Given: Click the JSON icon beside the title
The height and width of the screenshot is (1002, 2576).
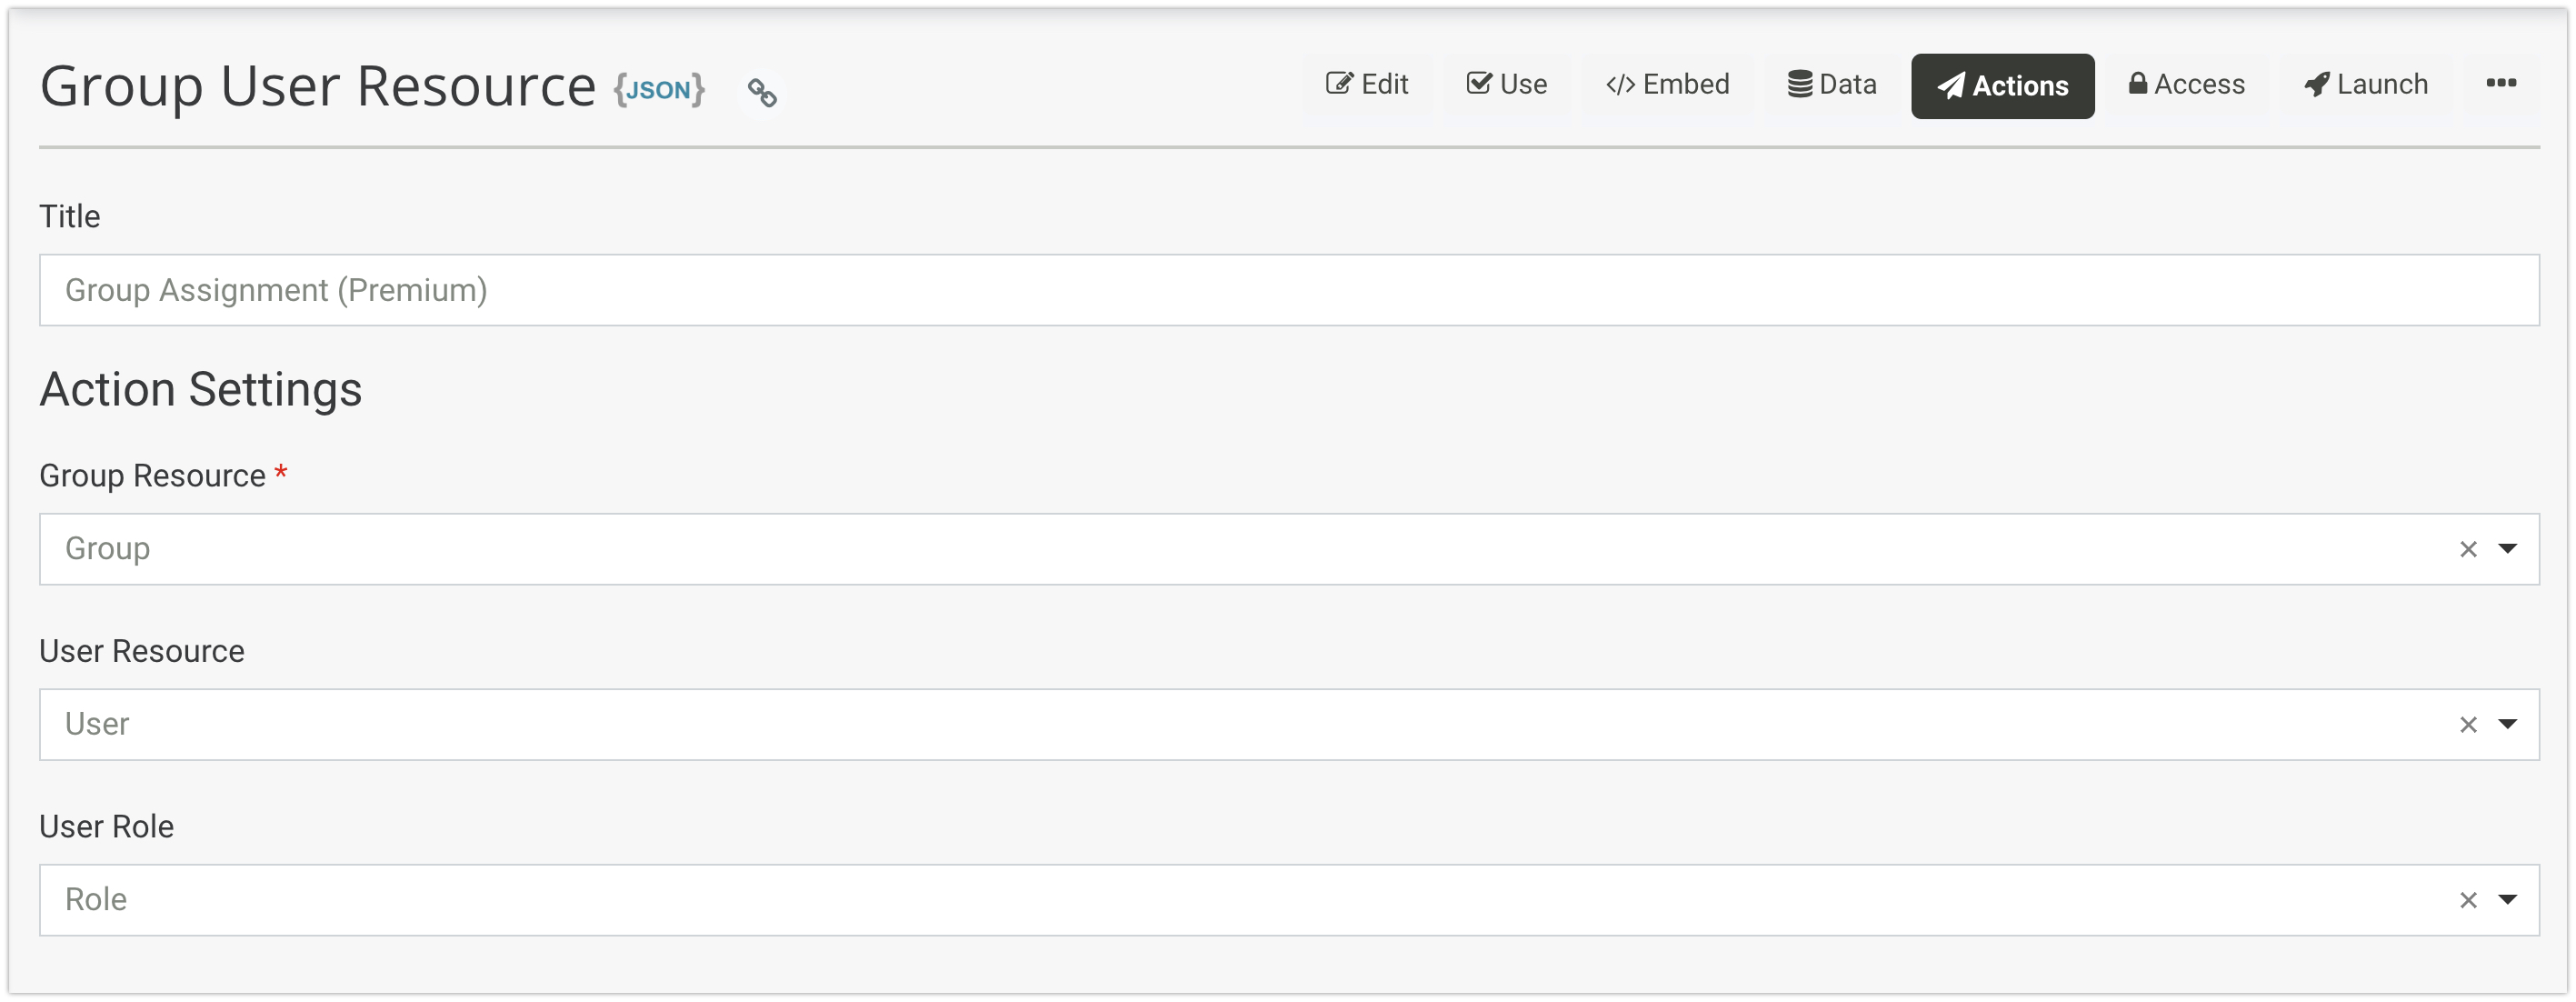Looking at the screenshot, I should pyautogui.click(x=659, y=90).
